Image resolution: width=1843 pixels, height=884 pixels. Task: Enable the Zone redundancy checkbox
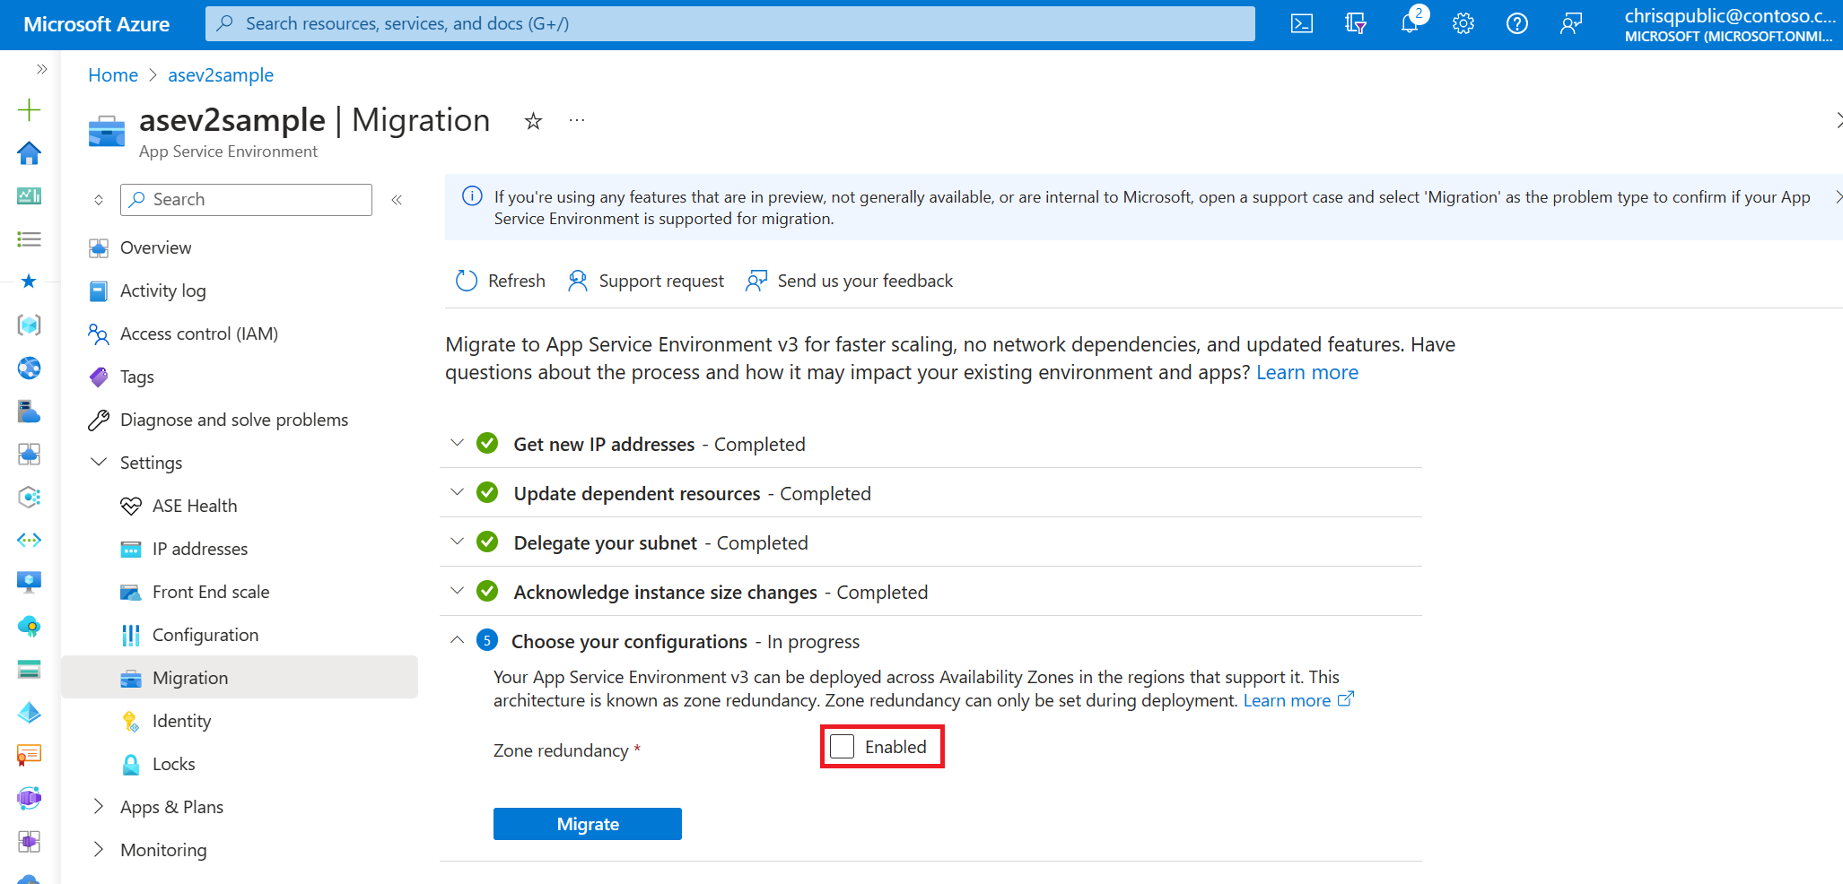843,747
